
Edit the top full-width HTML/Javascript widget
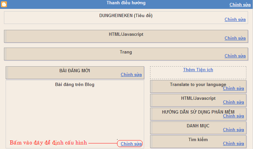point(235,38)
